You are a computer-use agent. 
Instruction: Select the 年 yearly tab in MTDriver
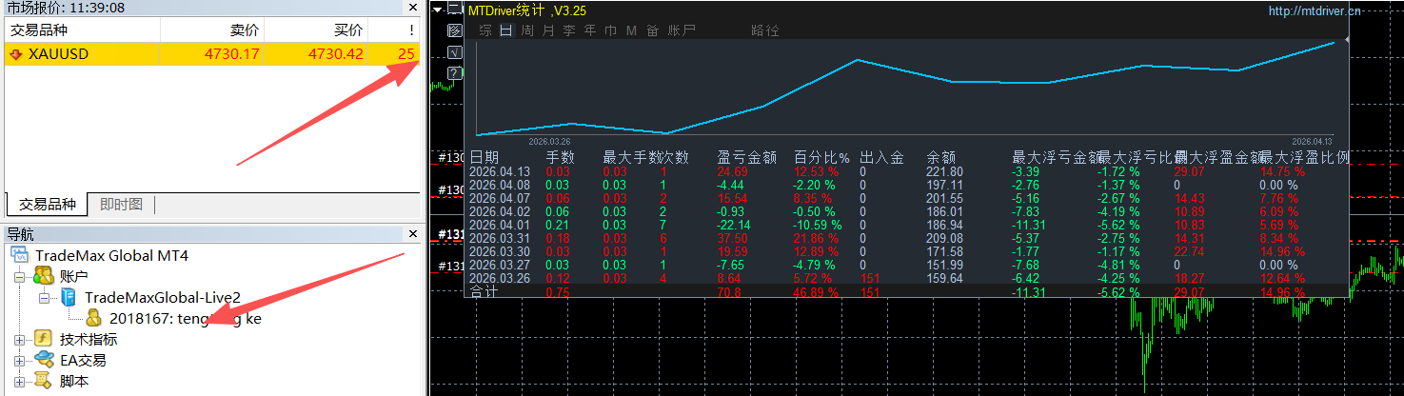click(590, 30)
